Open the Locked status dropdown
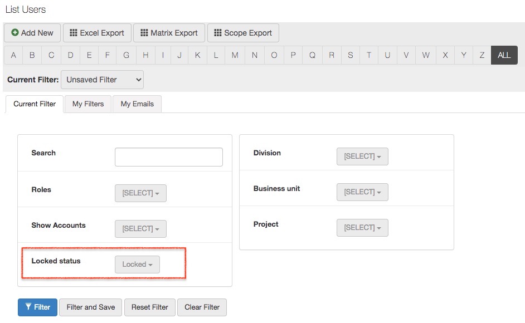This screenshot has width=525, height=323. click(137, 265)
